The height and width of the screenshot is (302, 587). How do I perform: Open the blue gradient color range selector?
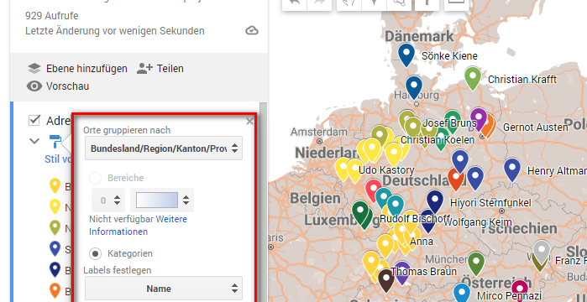click(x=162, y=200)
